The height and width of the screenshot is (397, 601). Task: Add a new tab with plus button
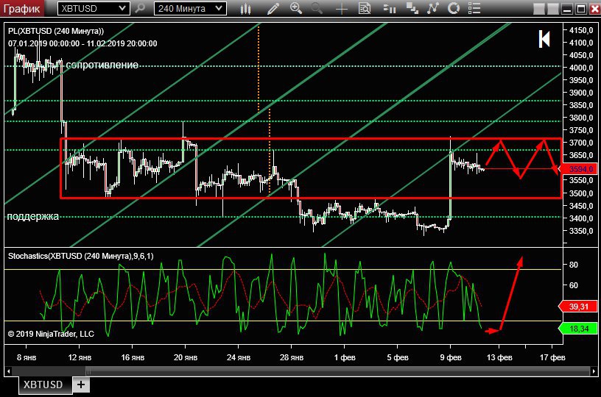(81, 385)
